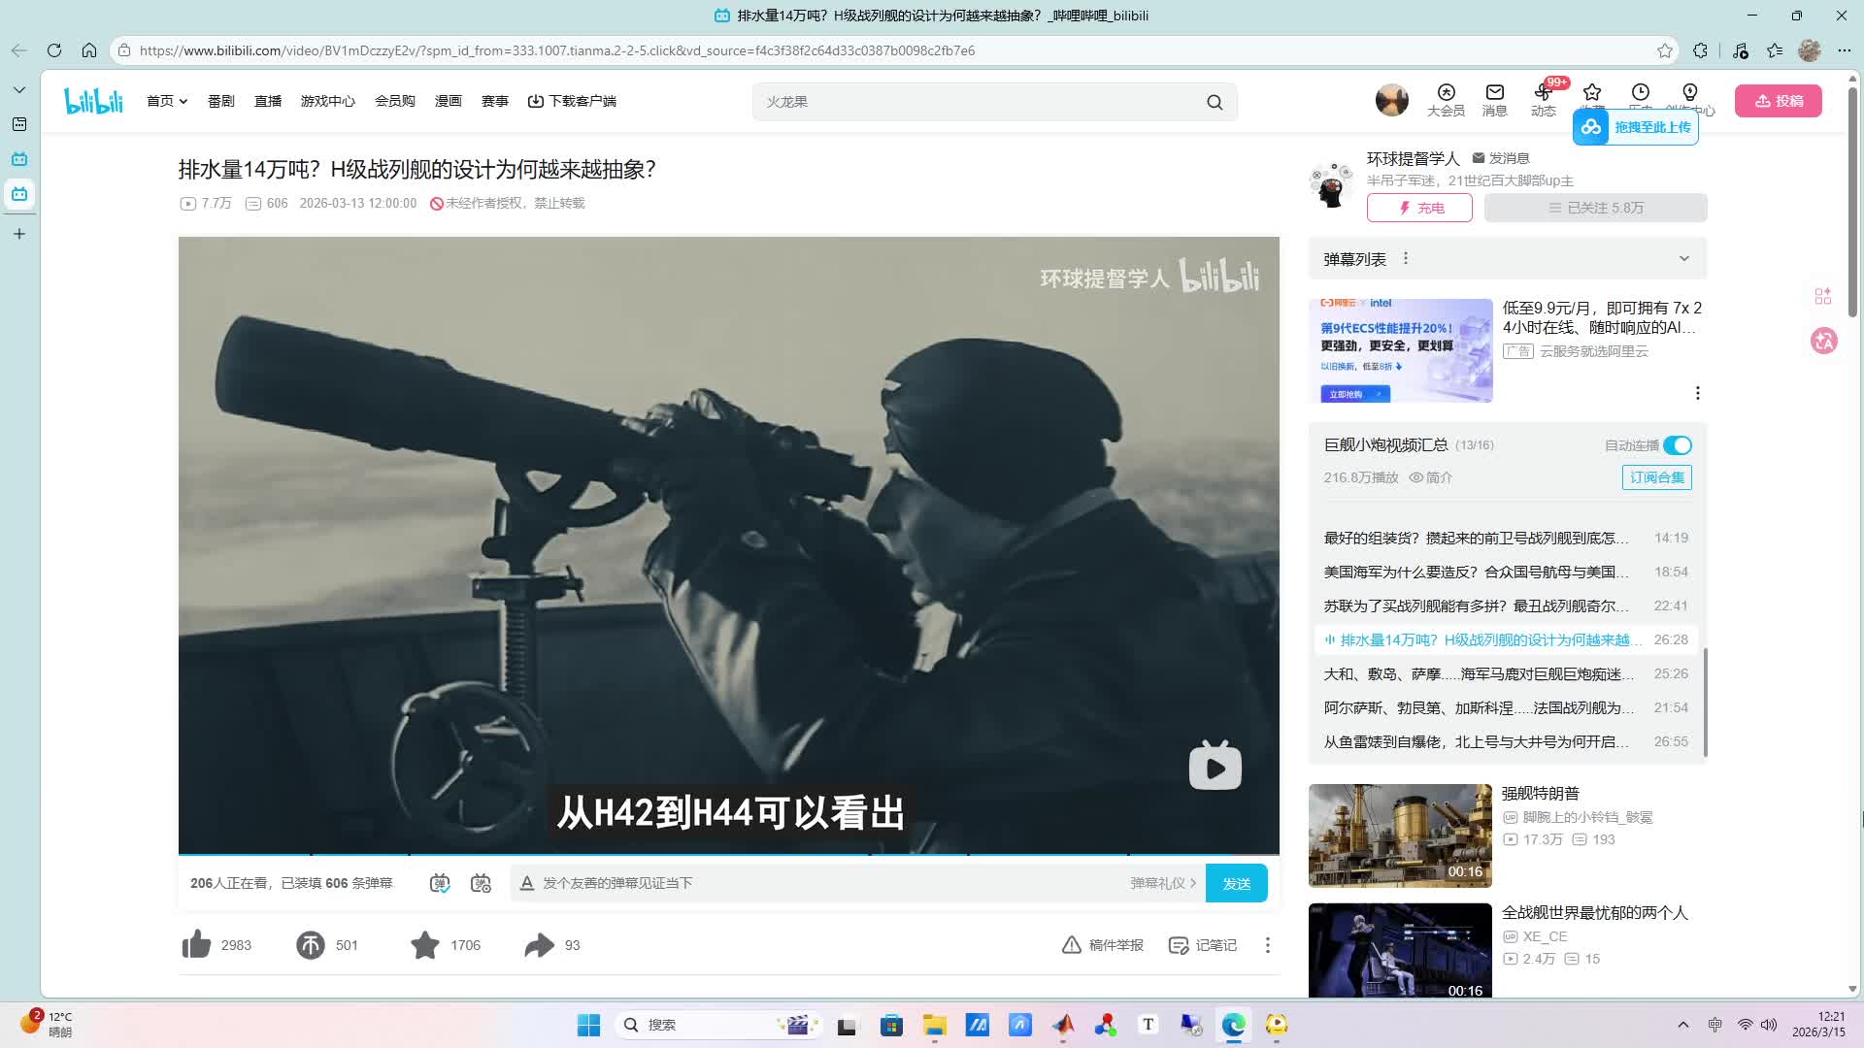Toggle the danmaku display switch
This screenshot has width=1864, height=1048.
point(440,883)
